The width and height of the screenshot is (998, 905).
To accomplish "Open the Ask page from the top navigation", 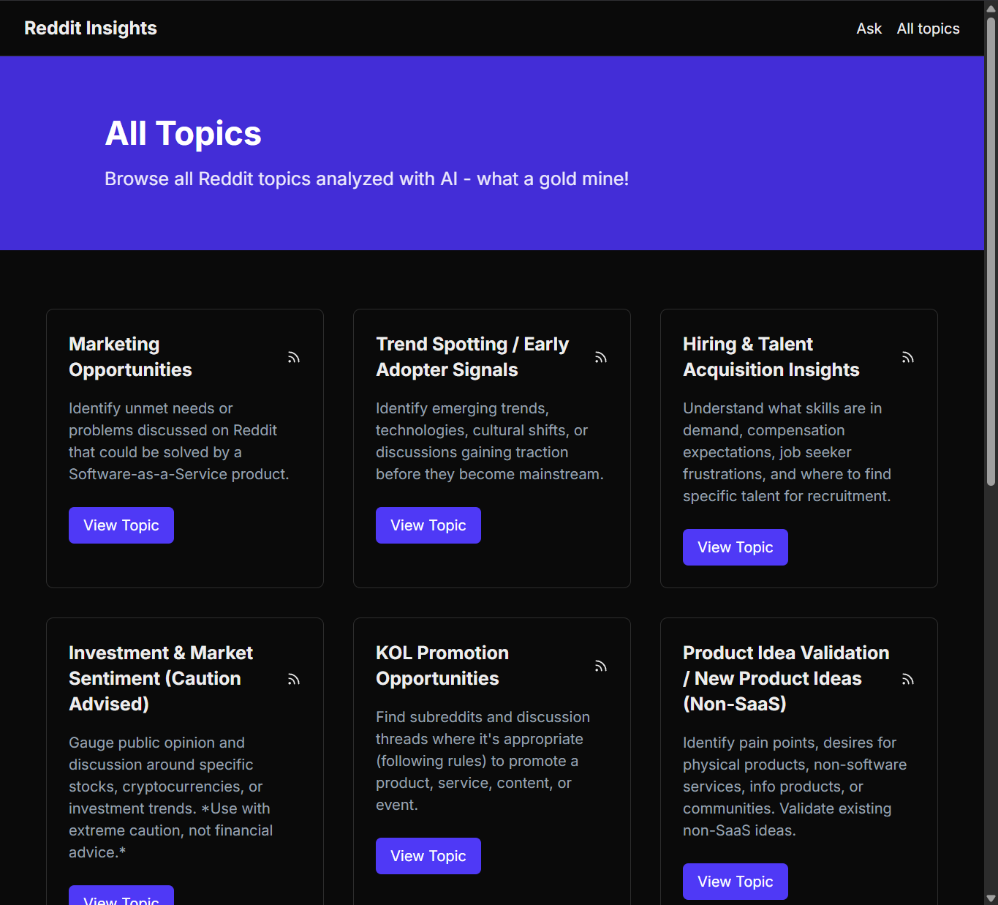I will (x=869, y=29).
